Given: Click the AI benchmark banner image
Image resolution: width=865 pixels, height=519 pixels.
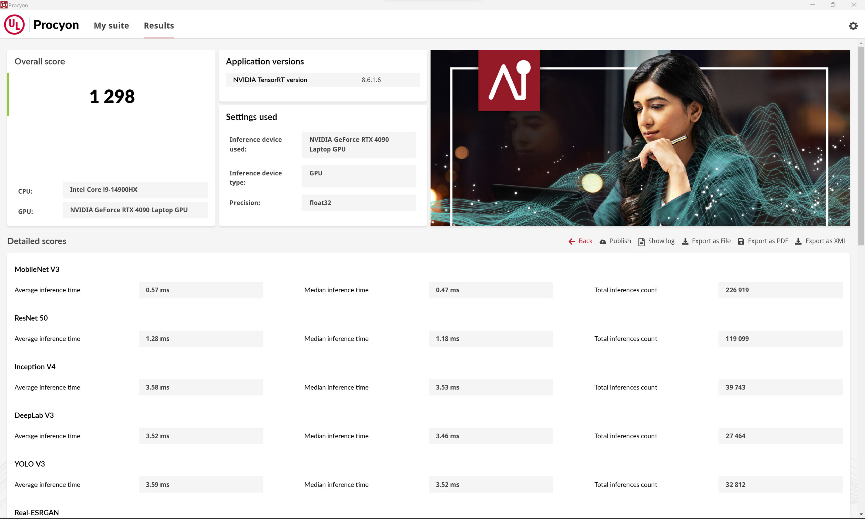Looking at the screenshot, I should (x=640, y=137).
